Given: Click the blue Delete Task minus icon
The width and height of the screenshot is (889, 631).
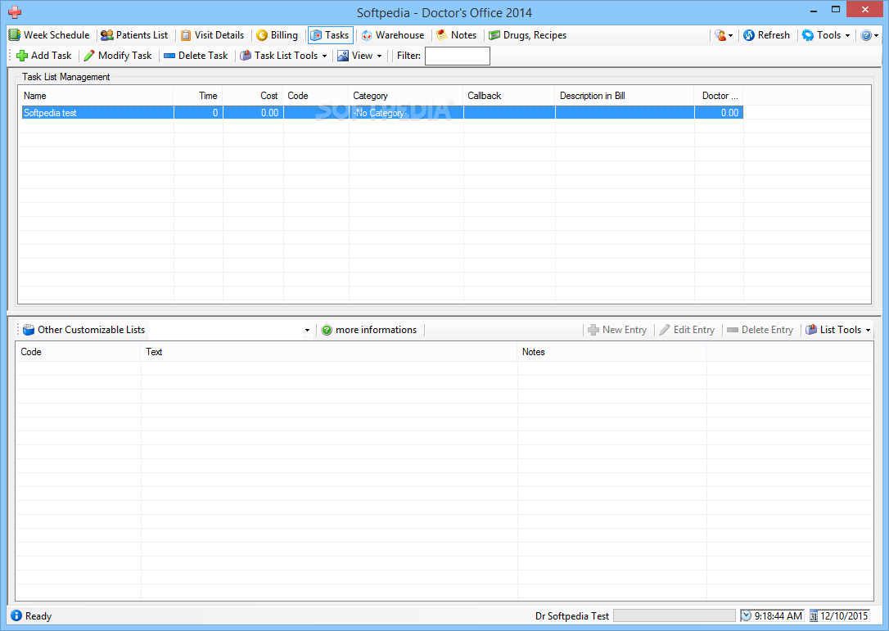Looking at the screenshot, I should pyautogui.click(x=169, y=56).
